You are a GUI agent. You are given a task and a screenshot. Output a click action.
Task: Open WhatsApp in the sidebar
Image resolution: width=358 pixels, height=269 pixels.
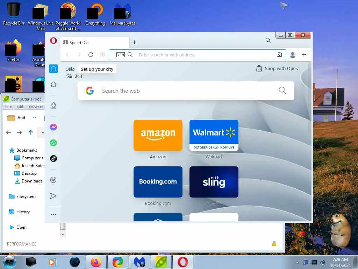[x=53, y=143]
